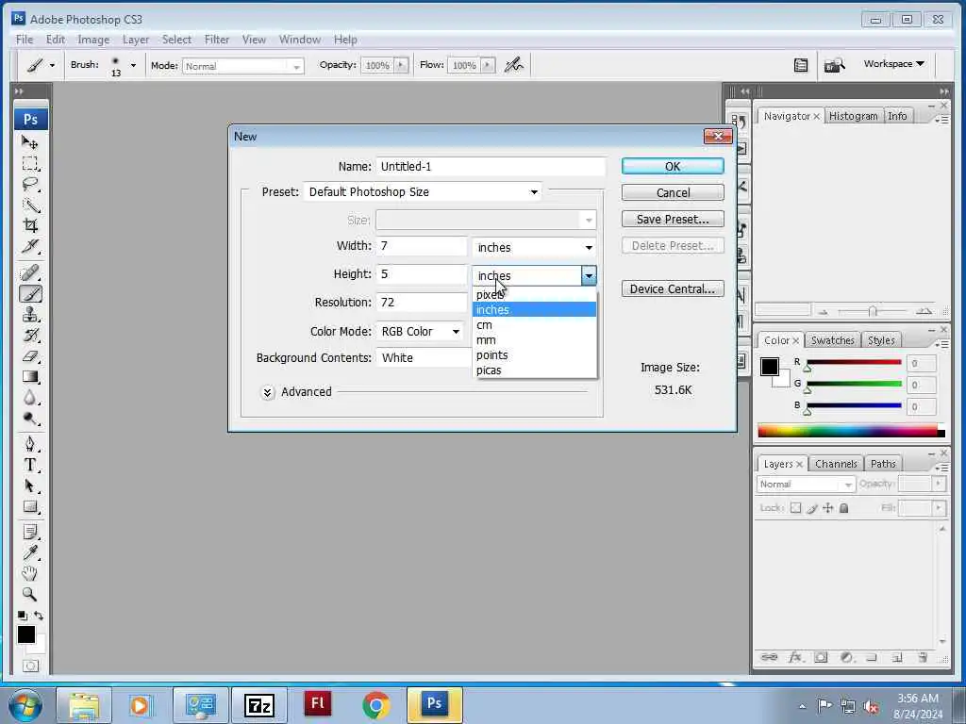Select the Clone Stamp tool
The image size is (966, 724).
(29, 315)
